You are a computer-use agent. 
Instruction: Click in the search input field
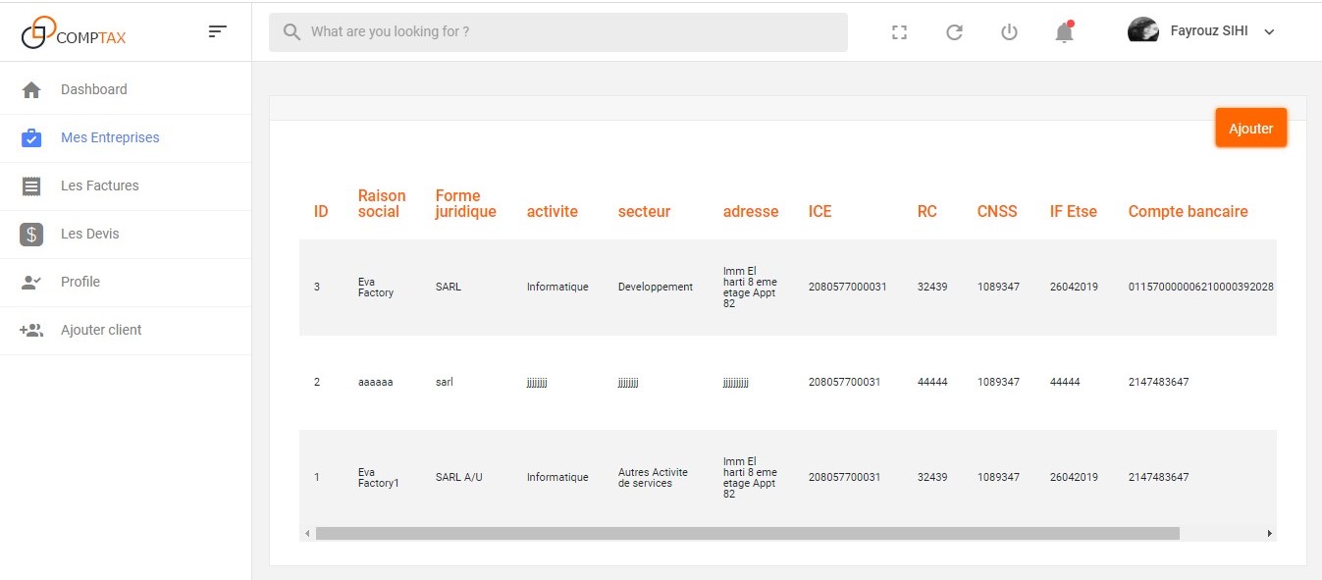coord(569,32)
